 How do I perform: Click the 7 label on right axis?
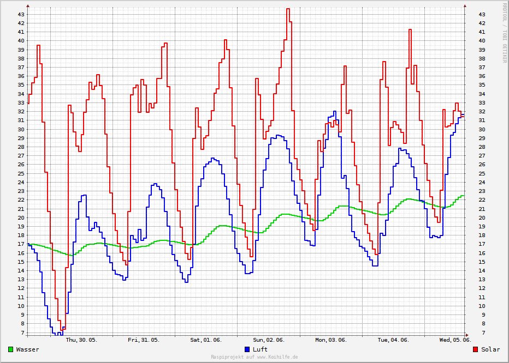tap(481, 332)
